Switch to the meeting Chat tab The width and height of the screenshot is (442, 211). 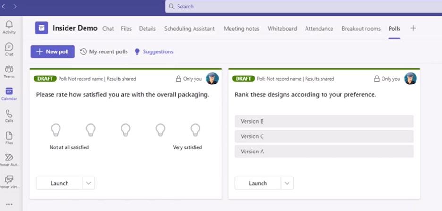[x=108, y=28]
